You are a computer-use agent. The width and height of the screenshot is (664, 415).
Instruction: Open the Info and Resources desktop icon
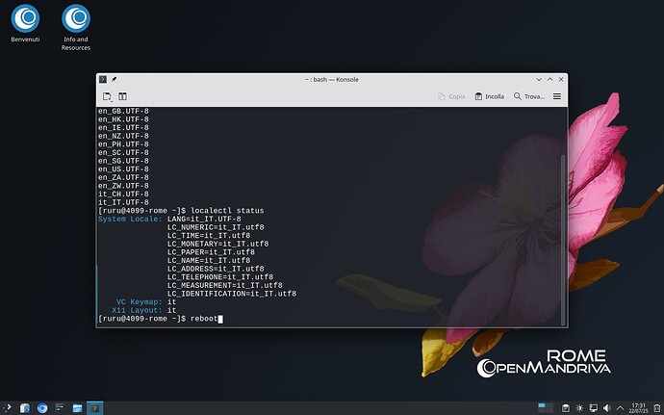[76, 23]
